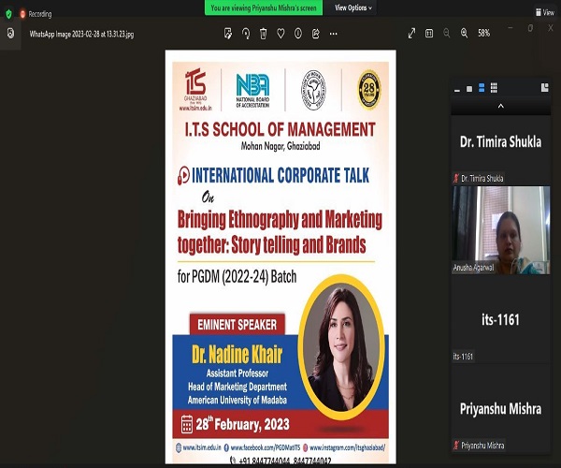This screenshot has width=561, height=468.
Task: Click the fullscreen expand arrows icon
Action: (411, 34)
